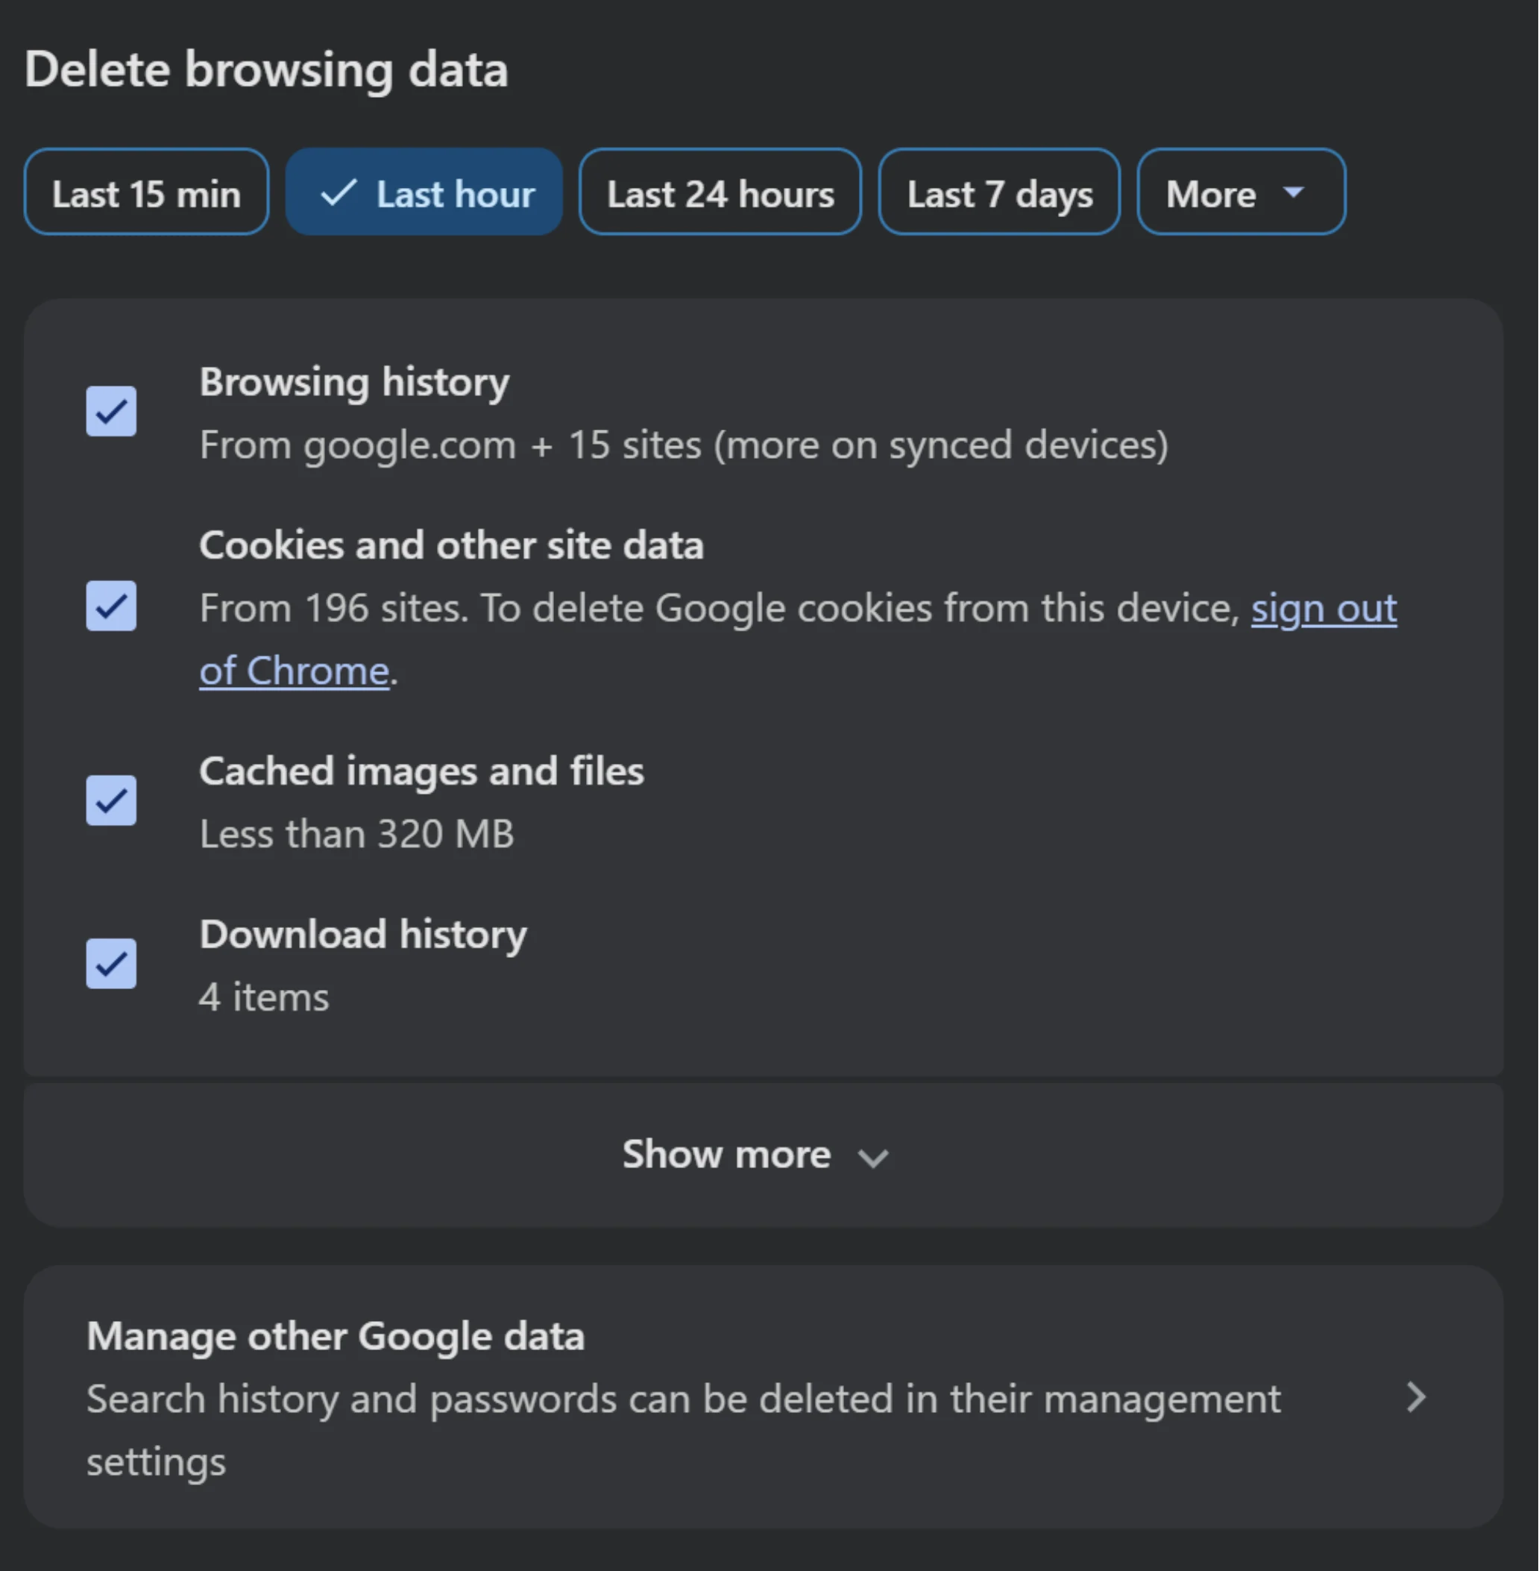Select the Last 7 days option
The height and width of the screenshot is (1571, 1539).
pos(999,192)
